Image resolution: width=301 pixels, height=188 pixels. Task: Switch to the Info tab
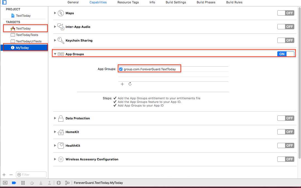point(152,2)
